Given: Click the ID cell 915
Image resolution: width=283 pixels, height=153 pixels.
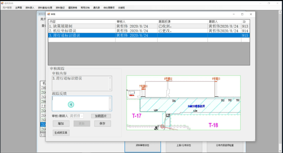Looking at the screenshot, I should click(245, 35).
